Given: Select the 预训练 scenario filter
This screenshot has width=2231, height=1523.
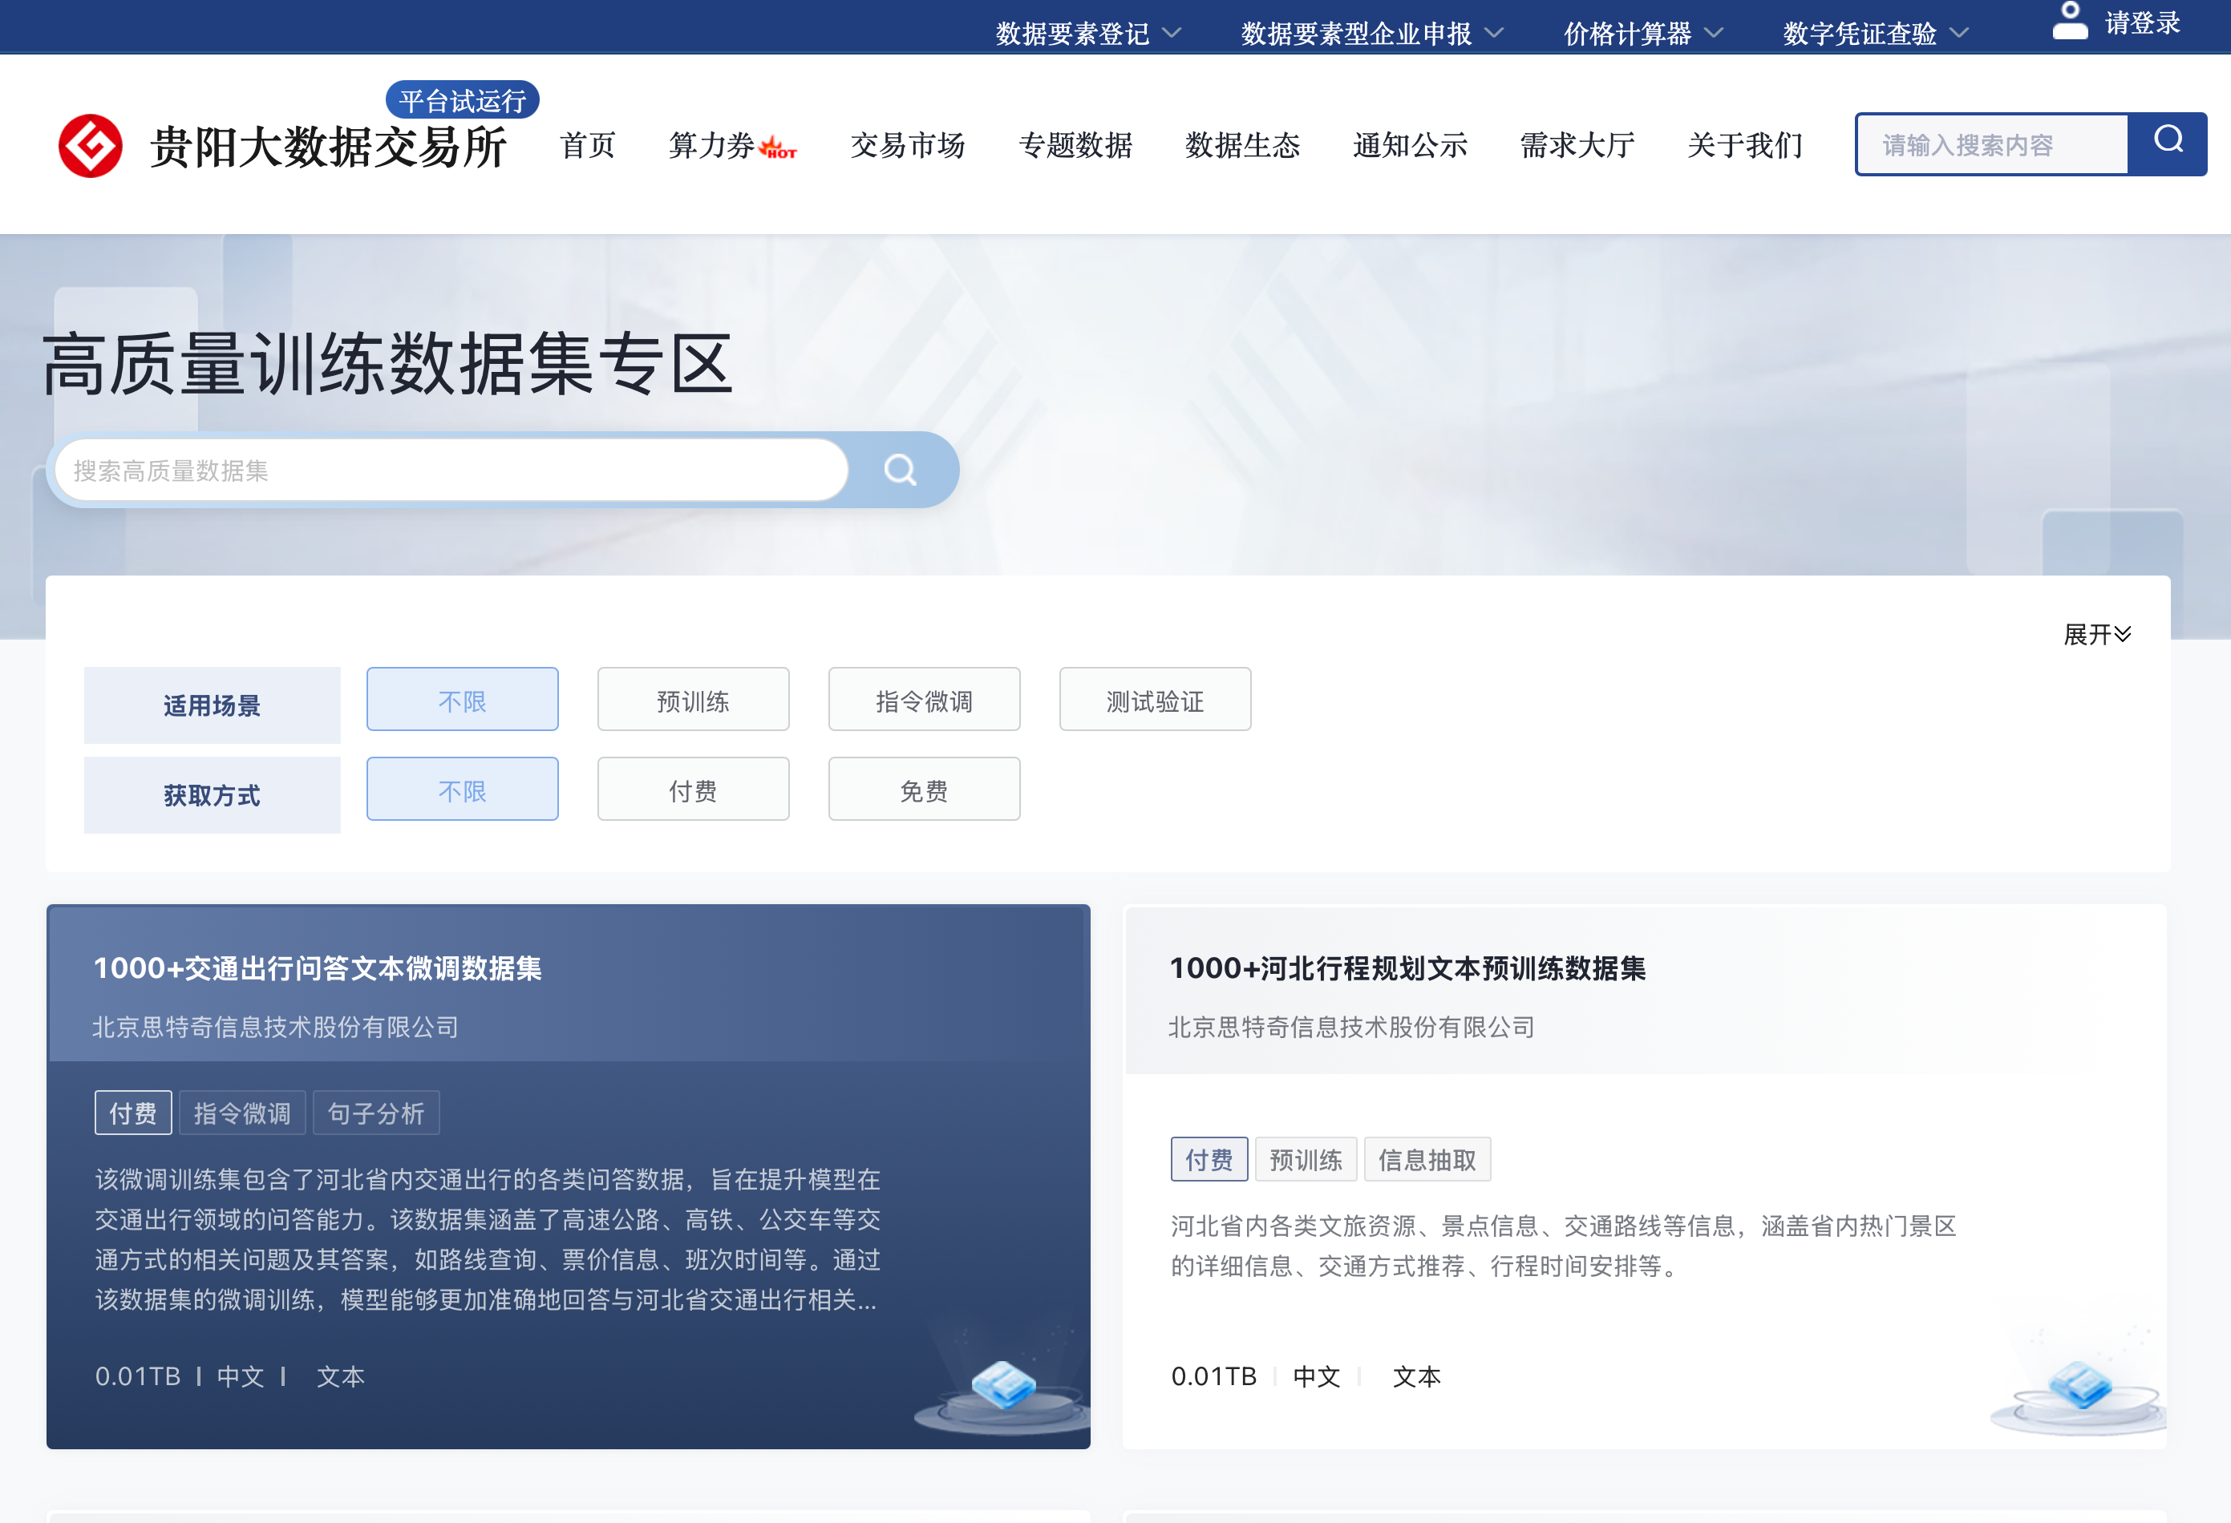Looking at the screenshot, I should tap(692, 701).
